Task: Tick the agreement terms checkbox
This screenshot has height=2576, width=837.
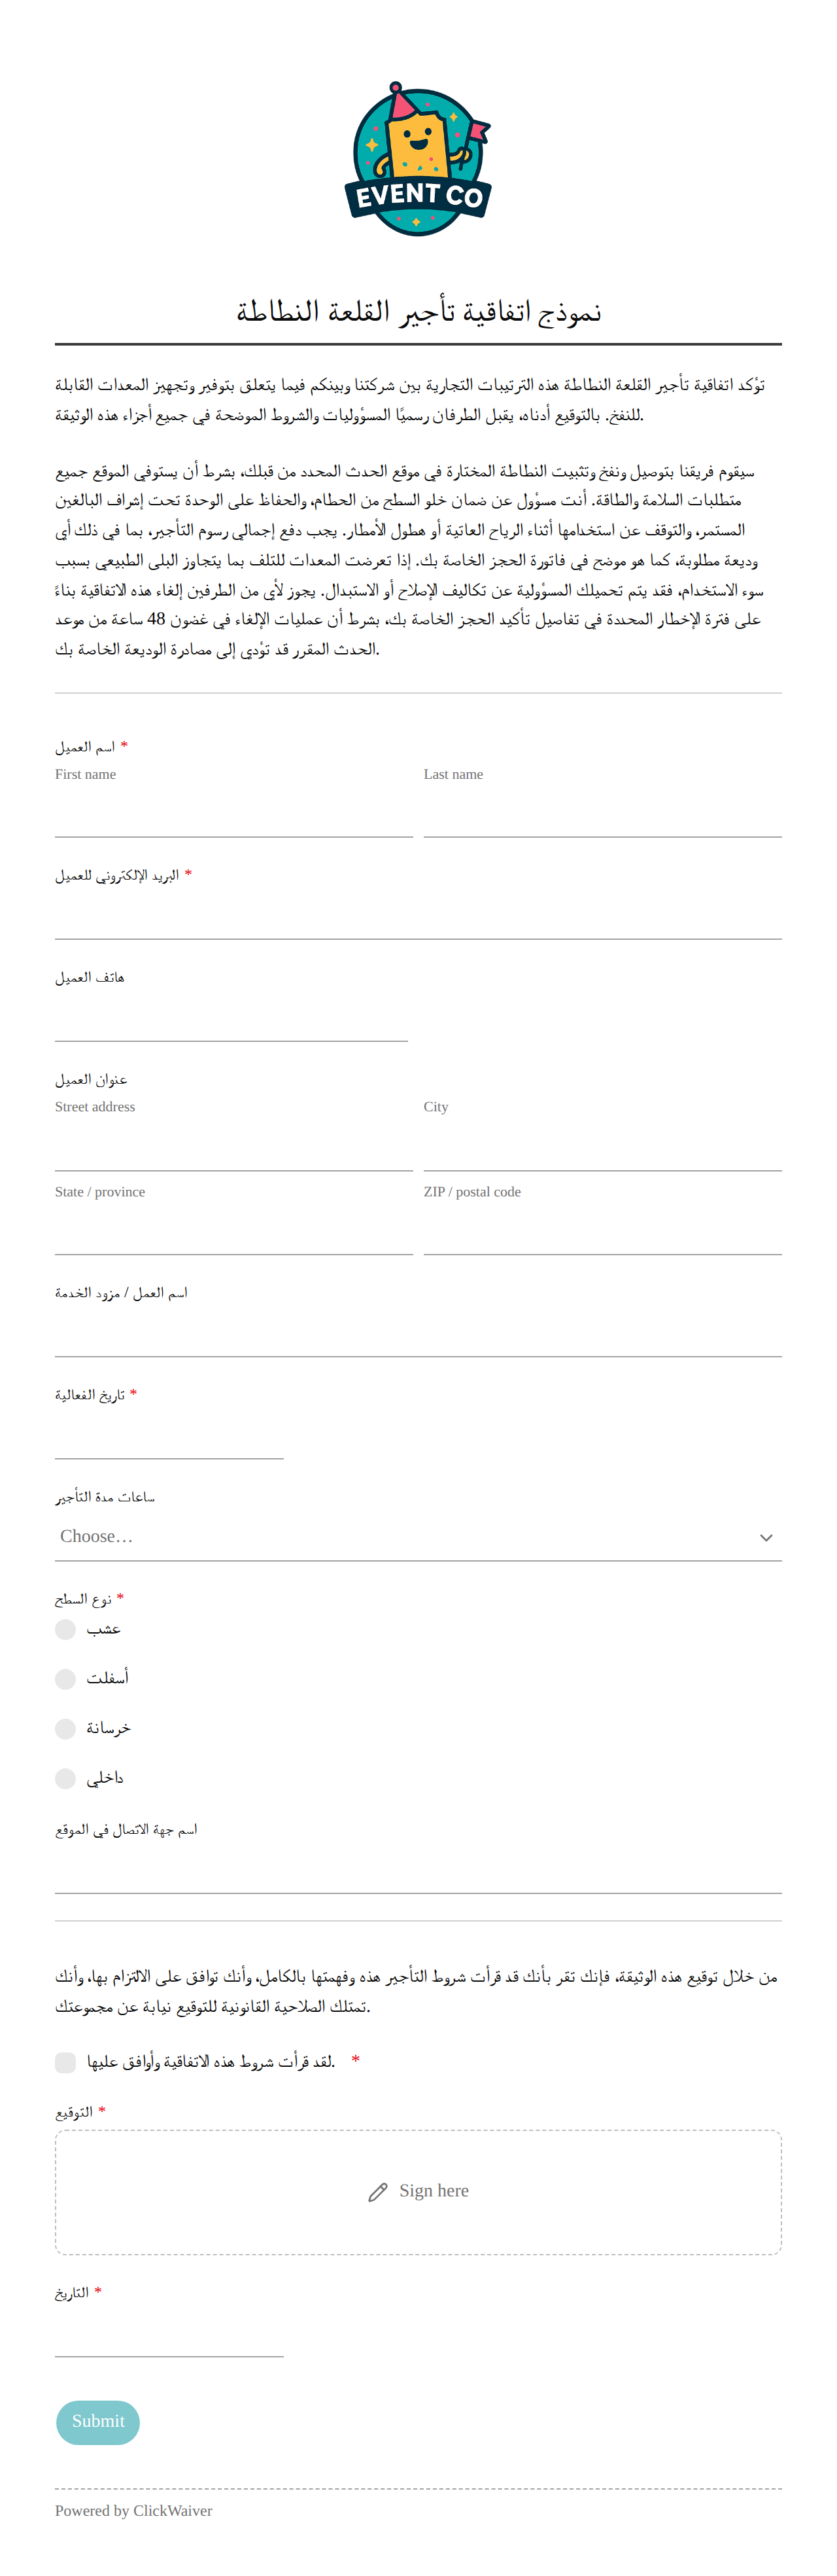Action: [x=66, y=2062]
